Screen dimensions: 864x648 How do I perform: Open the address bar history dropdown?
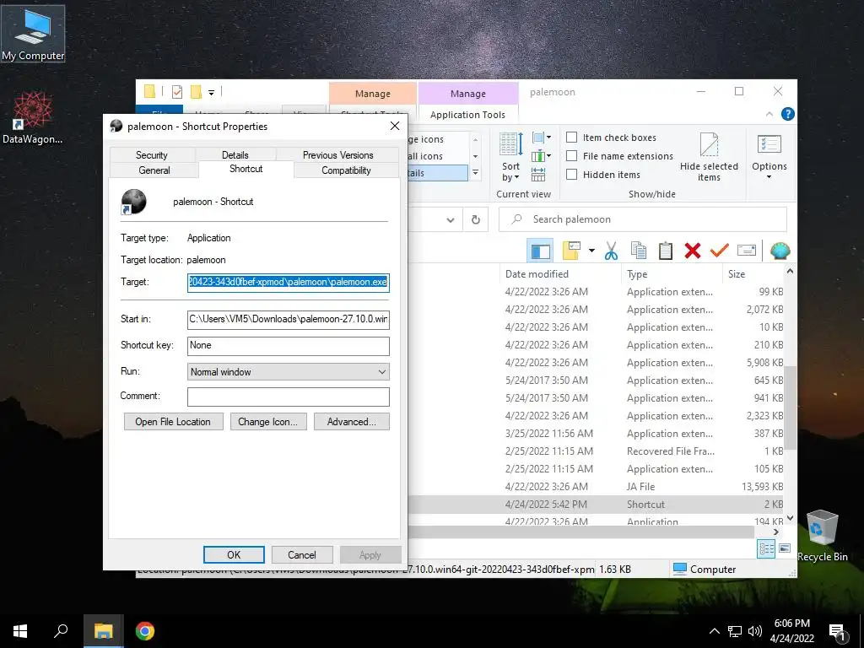pos(451,220)
